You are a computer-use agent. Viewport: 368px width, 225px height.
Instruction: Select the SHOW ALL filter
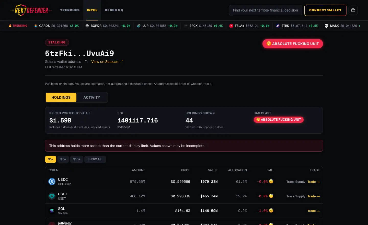(95, 159)
